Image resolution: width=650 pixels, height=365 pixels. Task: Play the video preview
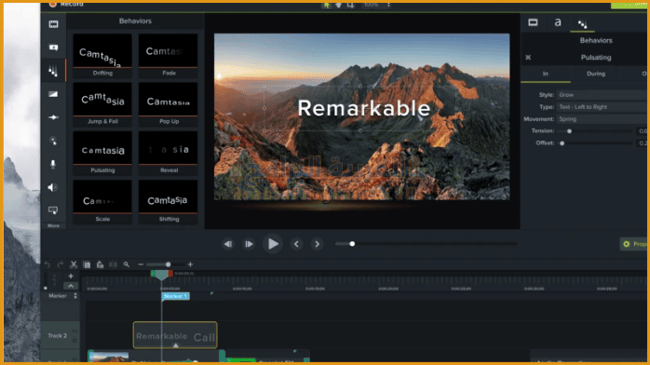[272, 244]
